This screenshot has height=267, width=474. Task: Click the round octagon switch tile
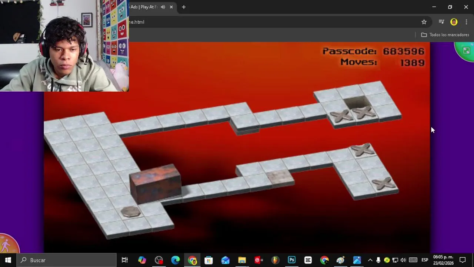click(131, 212)
